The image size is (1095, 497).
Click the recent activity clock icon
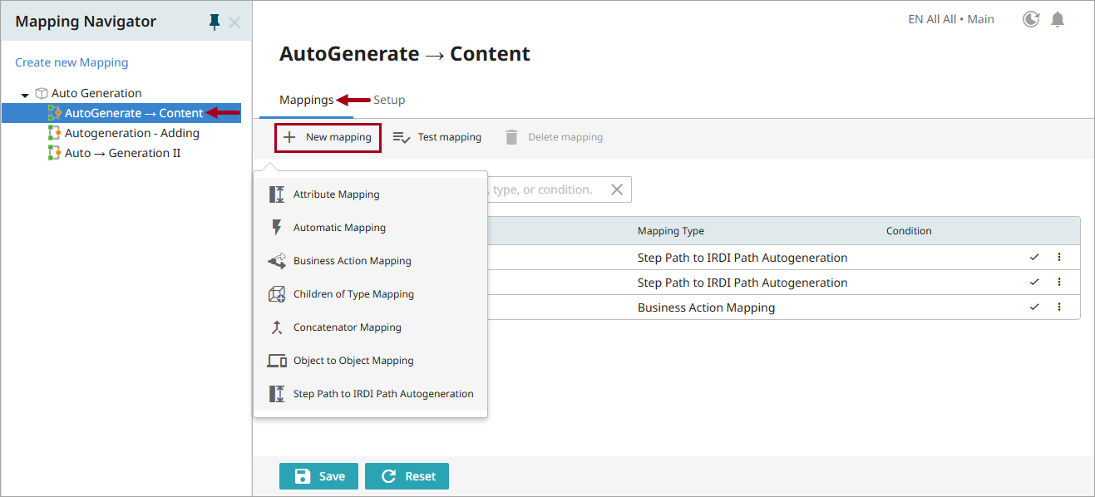pos(1031,19)
